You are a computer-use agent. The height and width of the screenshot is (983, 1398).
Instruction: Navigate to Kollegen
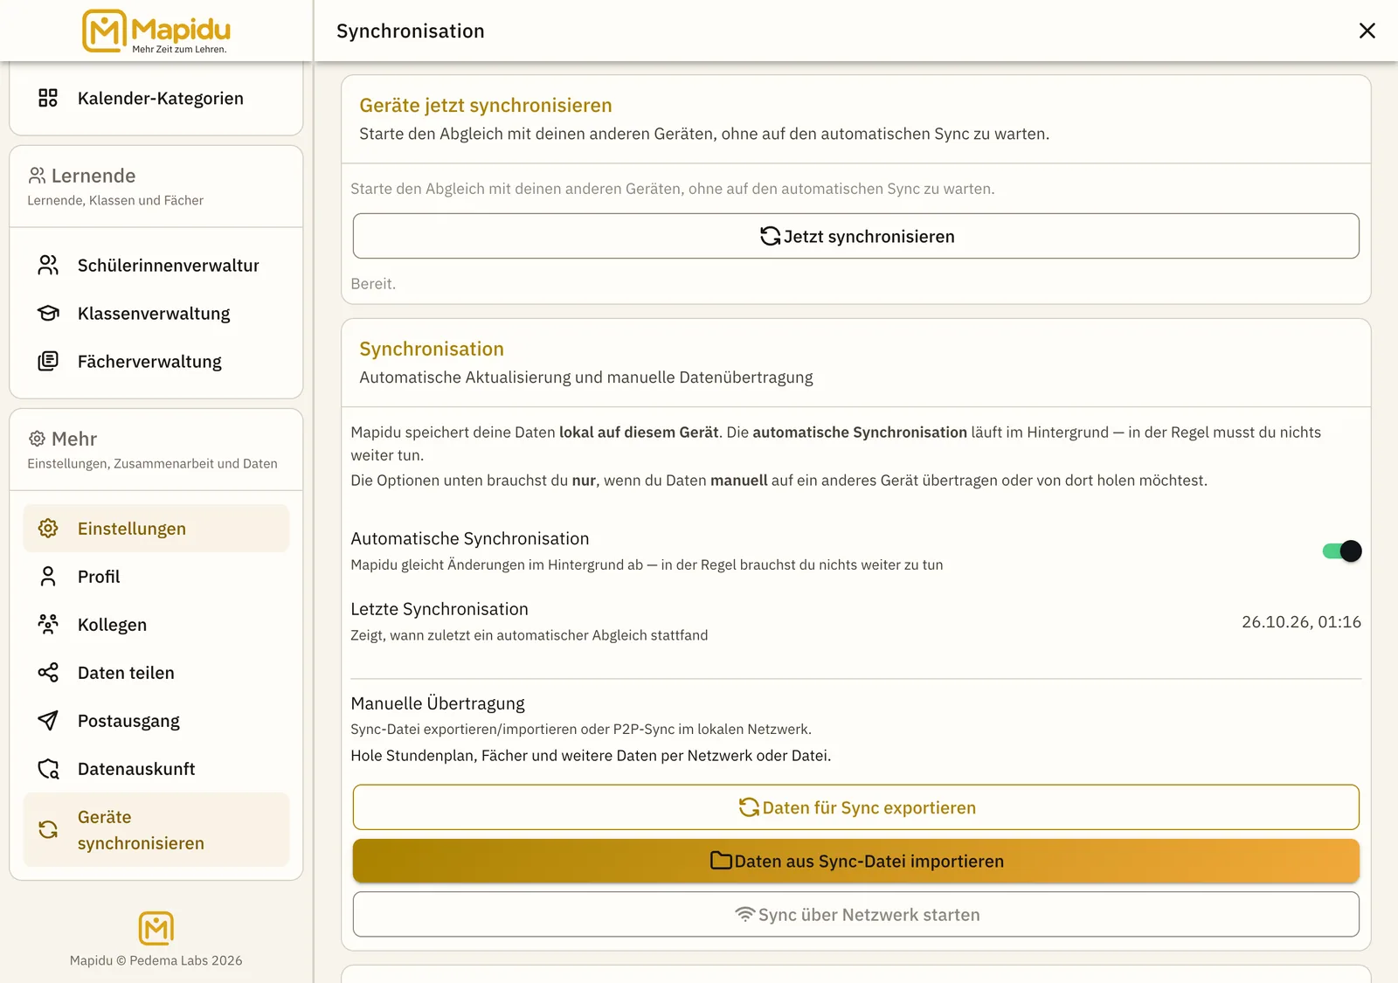click(x=156, y=624)
